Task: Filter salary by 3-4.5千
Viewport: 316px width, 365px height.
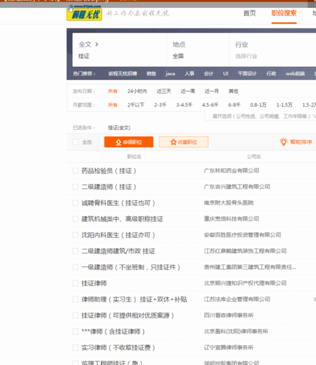Action: coord(184,105)
